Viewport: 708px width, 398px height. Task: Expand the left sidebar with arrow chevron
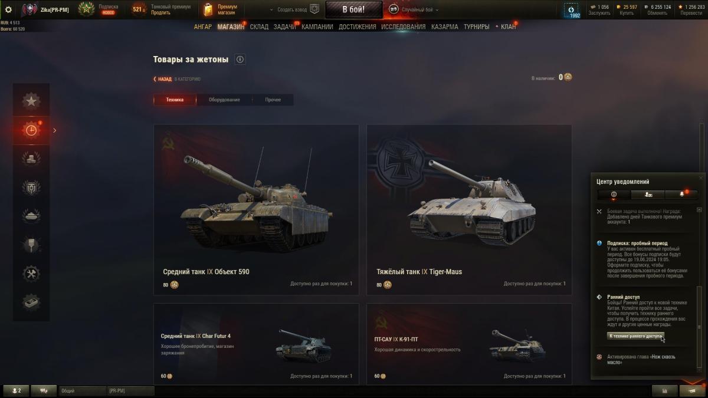coord(55,130)
